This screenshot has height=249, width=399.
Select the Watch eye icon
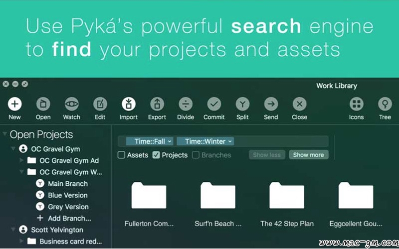[x=72, y=104]
